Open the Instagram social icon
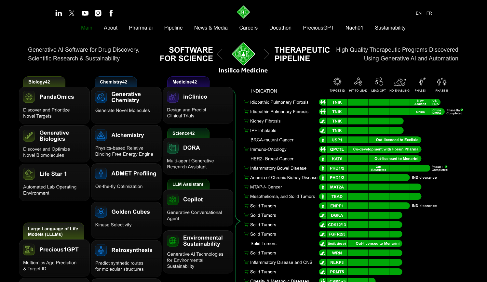The image size is (487, 282). 98,13
